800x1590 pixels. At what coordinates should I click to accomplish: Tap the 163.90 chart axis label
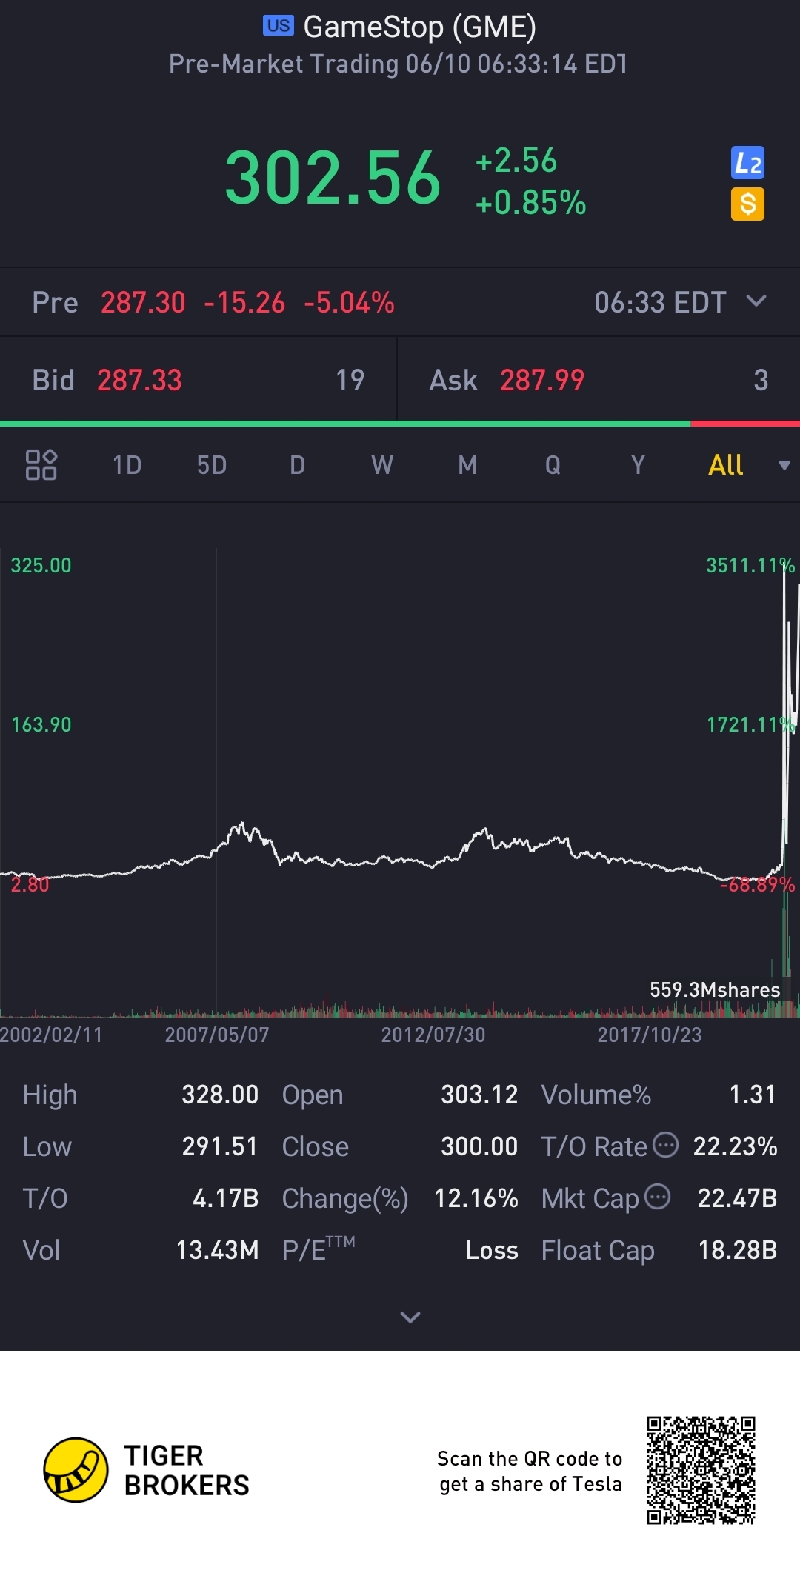click(x=41, y=724)
